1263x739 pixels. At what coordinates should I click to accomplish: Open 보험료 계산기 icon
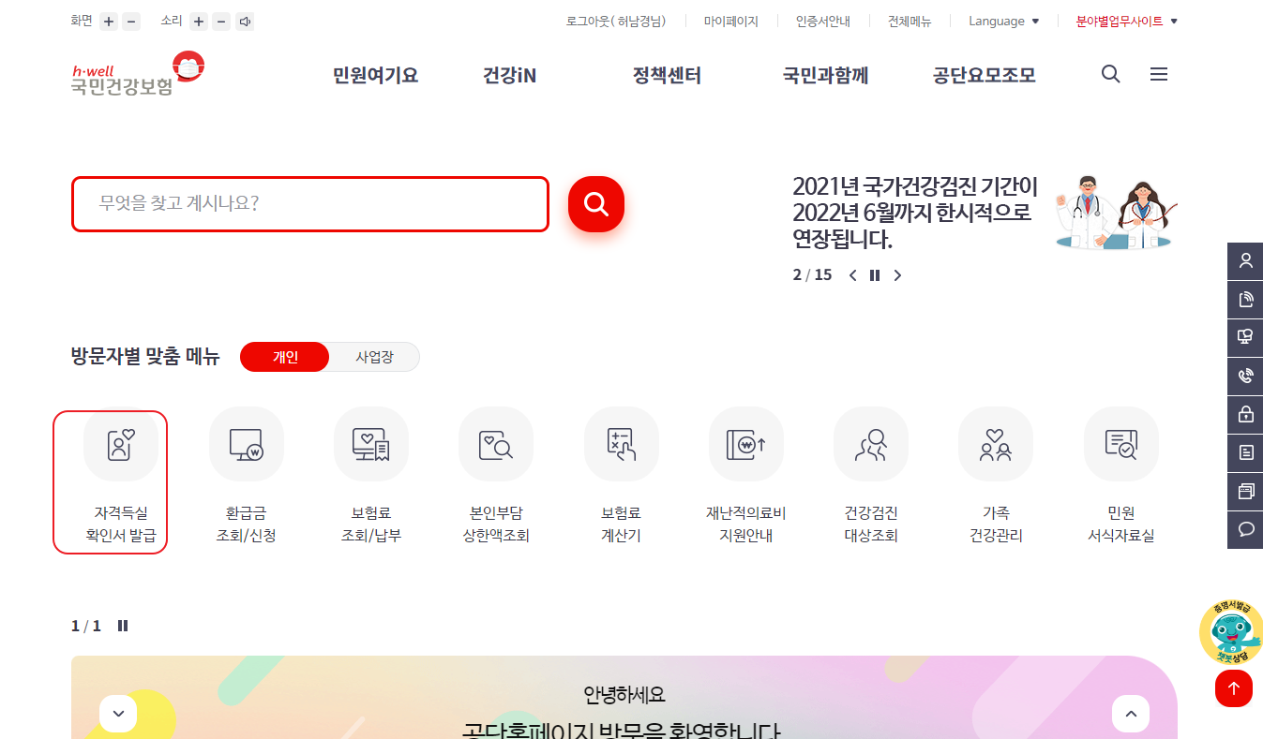pos(621,476)
